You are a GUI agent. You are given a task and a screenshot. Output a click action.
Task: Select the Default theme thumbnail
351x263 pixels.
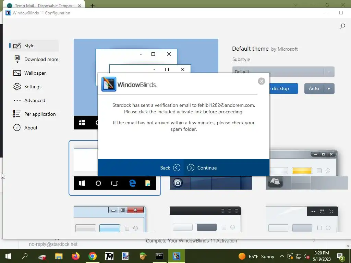[x=114, y=168]
